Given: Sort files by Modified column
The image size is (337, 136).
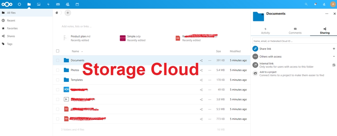Looking at the screenshot, I should point(235,51).
